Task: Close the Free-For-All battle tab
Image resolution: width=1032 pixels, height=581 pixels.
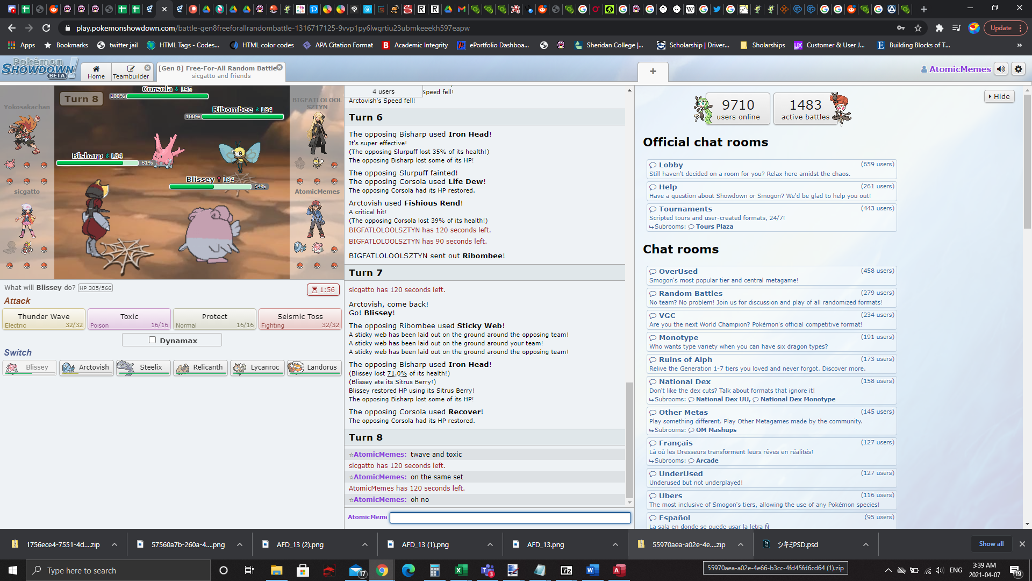Action: [x=279, y=67]
